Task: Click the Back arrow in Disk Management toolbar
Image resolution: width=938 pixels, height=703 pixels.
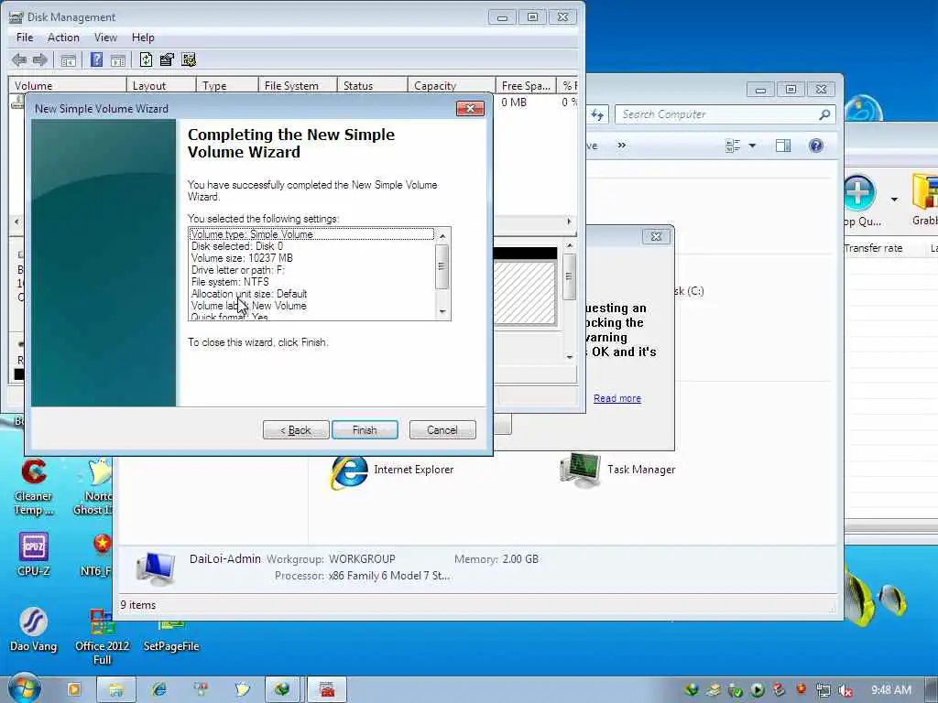Action: click(19, 59)
